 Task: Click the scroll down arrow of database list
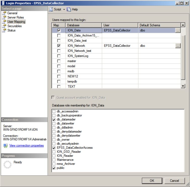pos(183,86)
